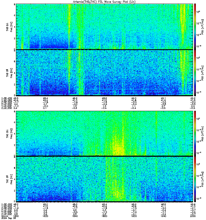Click the '49.0' X_RE_GSE value under THB
The height and width of the screenshot is (220, 206).
tap(134, 98)
